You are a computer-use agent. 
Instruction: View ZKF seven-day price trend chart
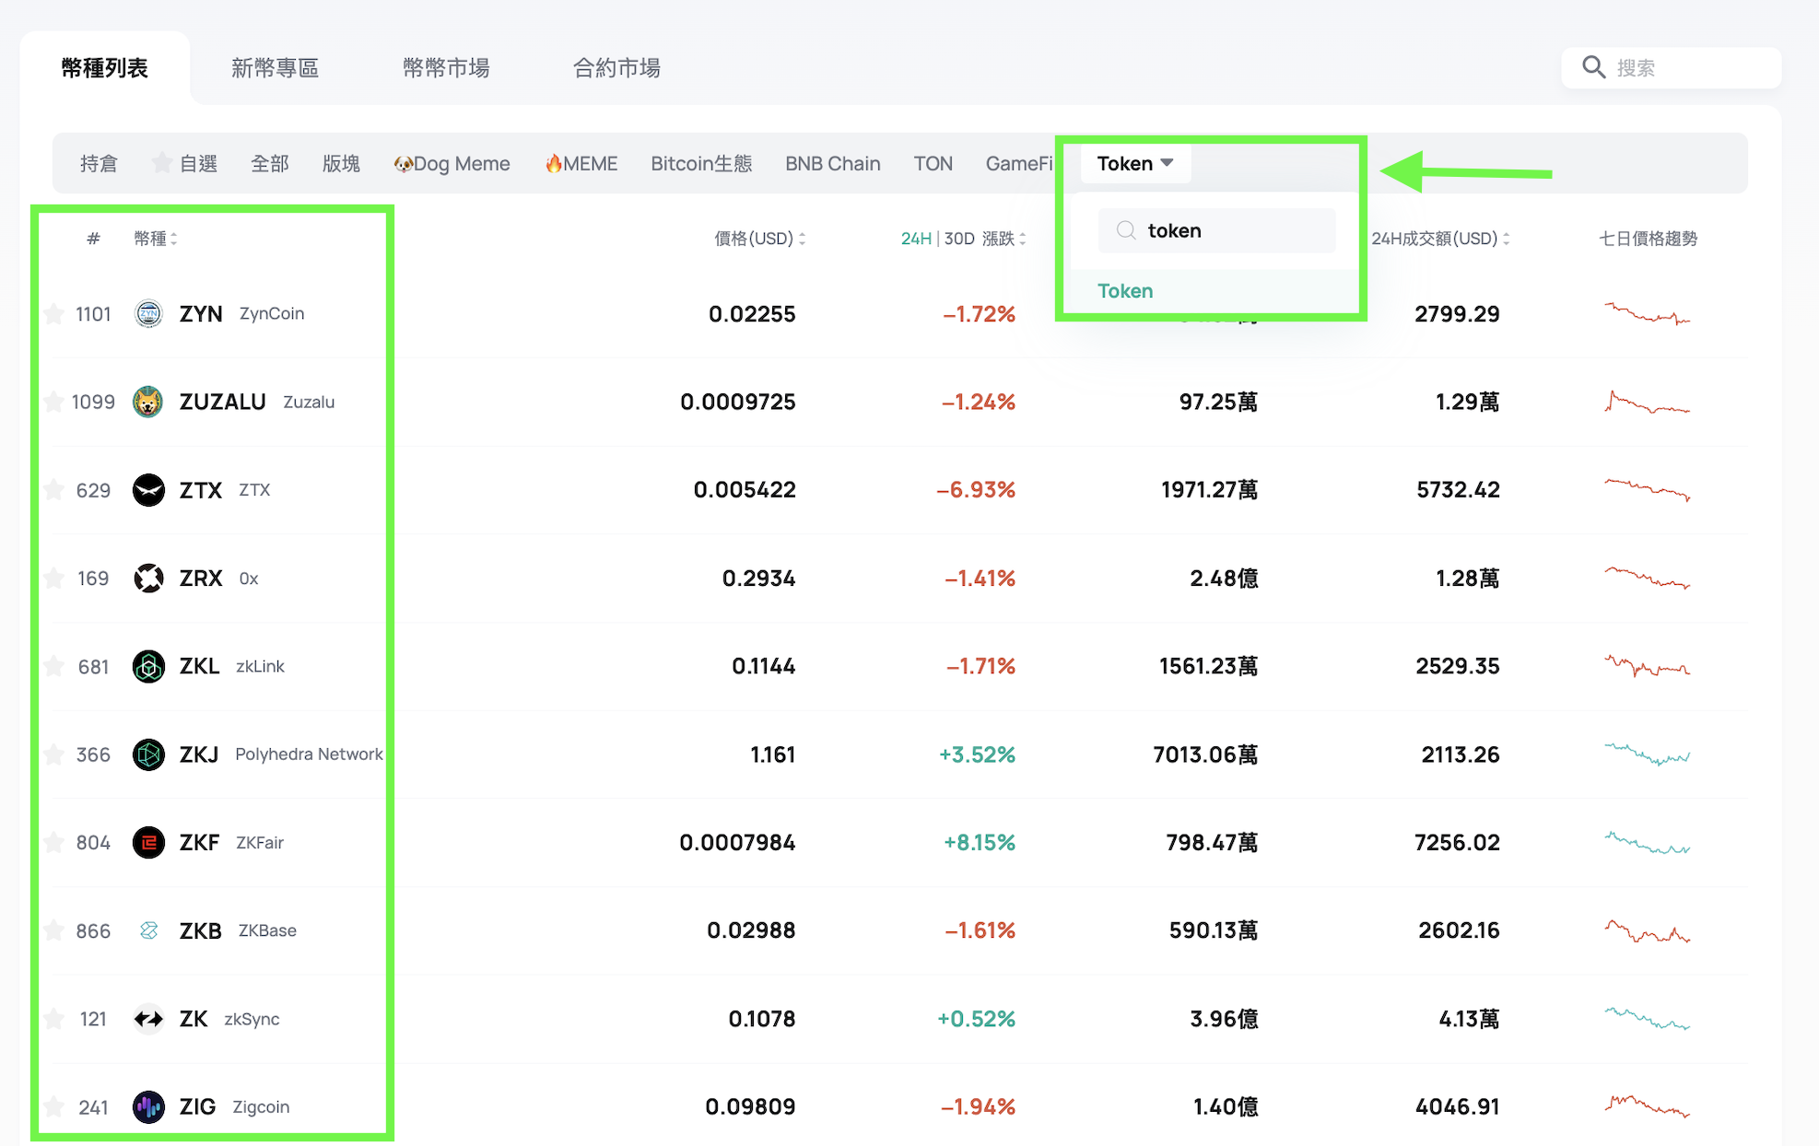pos(1647,843)
